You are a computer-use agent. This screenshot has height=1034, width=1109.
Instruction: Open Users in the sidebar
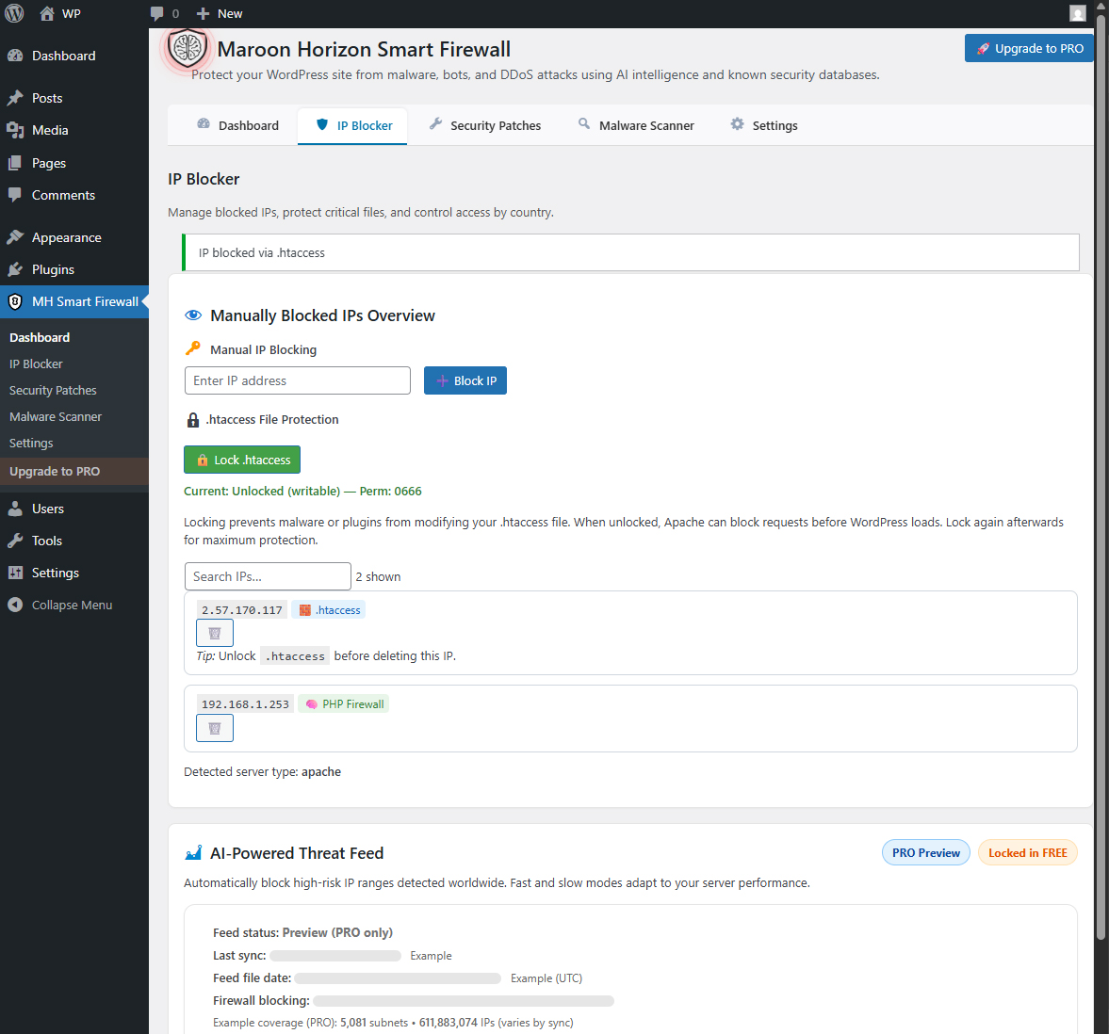click(x=74, y=509)
